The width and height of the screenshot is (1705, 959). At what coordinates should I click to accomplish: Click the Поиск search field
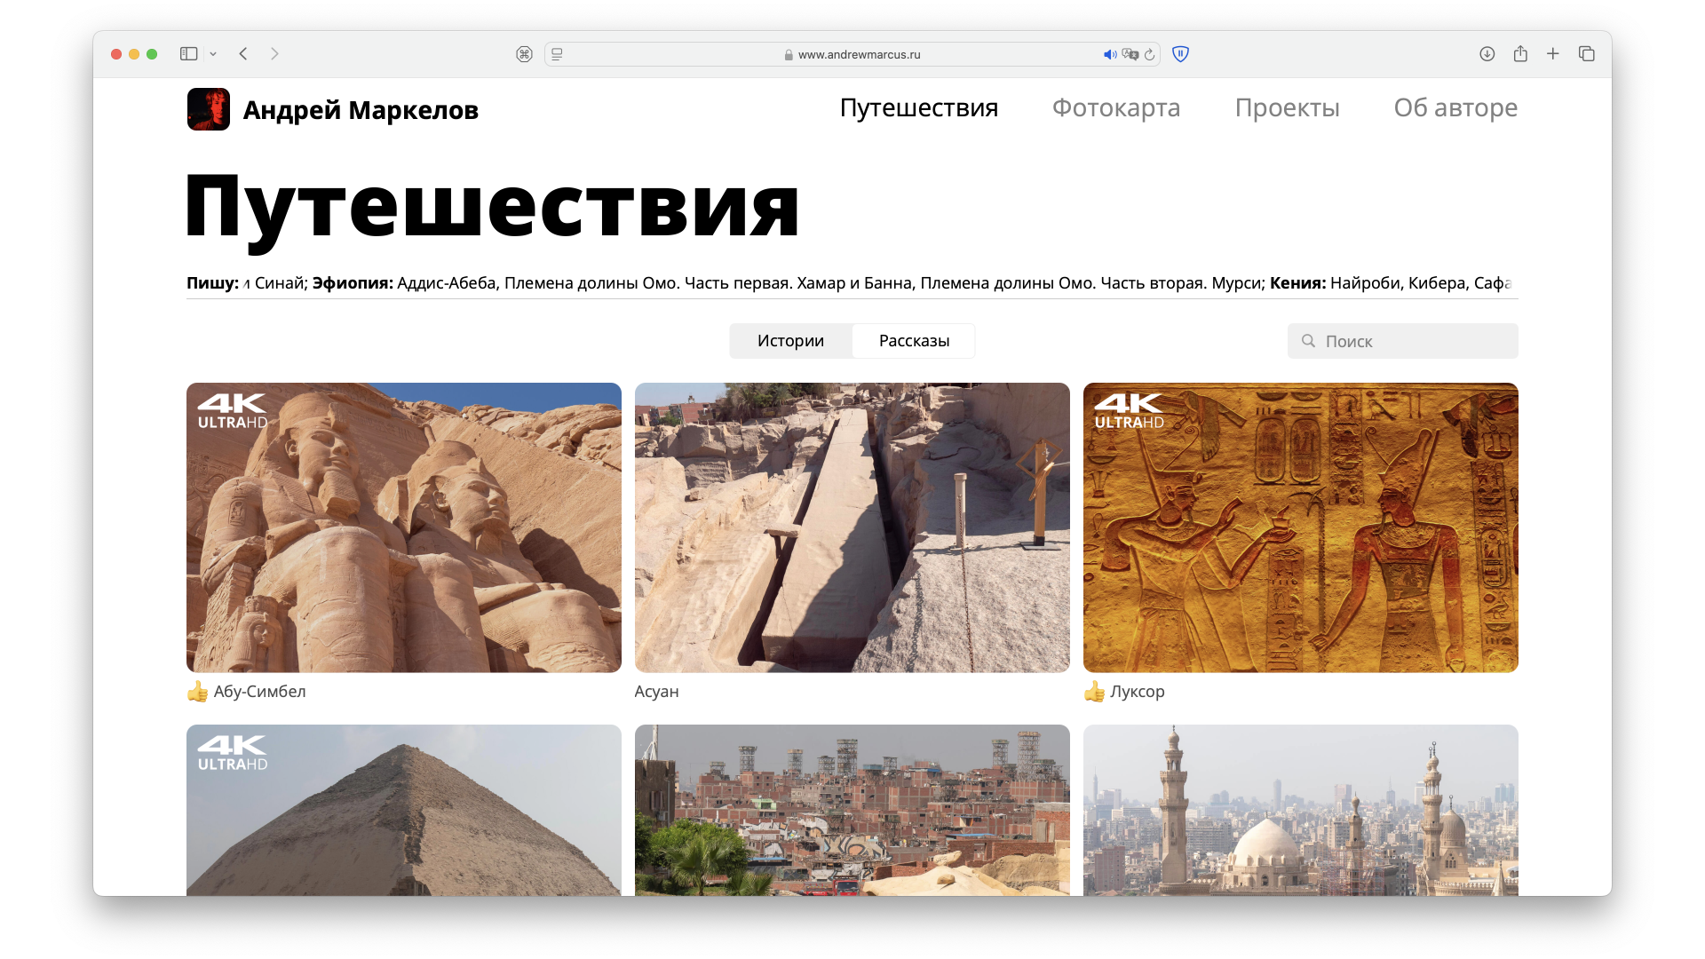click(x=1403, y=341)
